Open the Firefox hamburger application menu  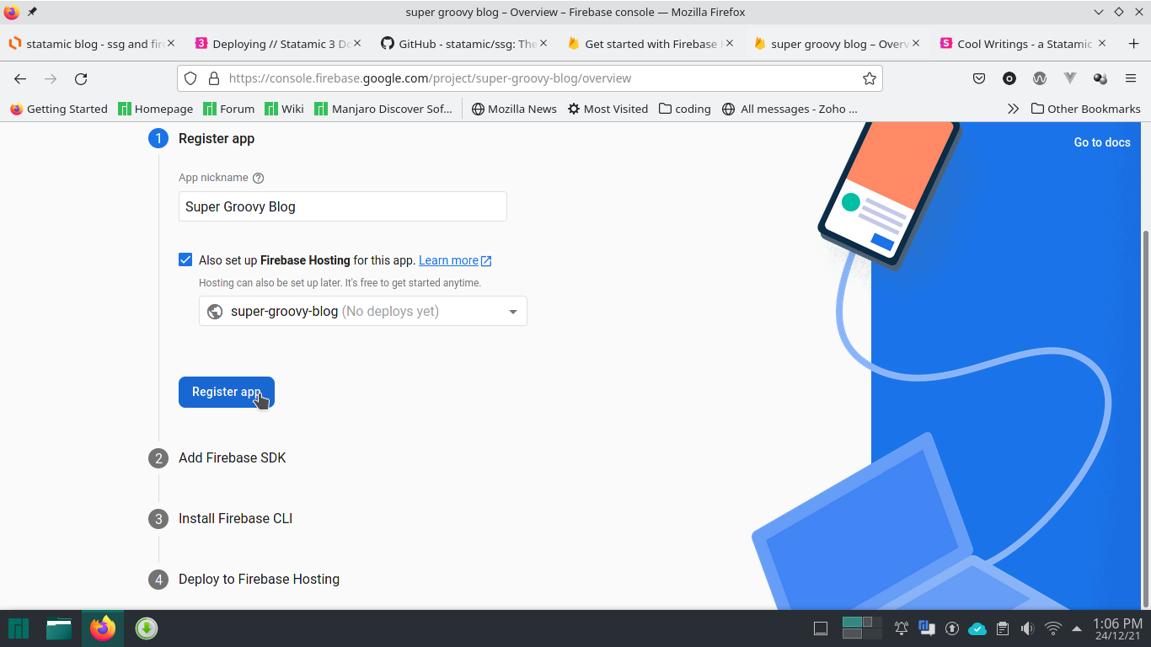(x=1131, y=78)
